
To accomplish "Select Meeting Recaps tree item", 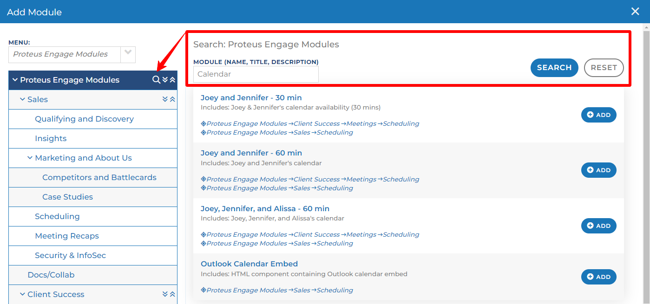I will coord(67,236).
